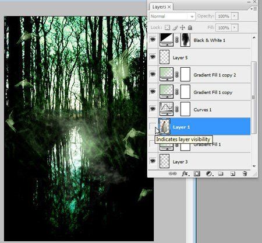The height and width of the screenshot is (243, 262).
Task: Click the Fill 100% field
Action: [224, 27]
